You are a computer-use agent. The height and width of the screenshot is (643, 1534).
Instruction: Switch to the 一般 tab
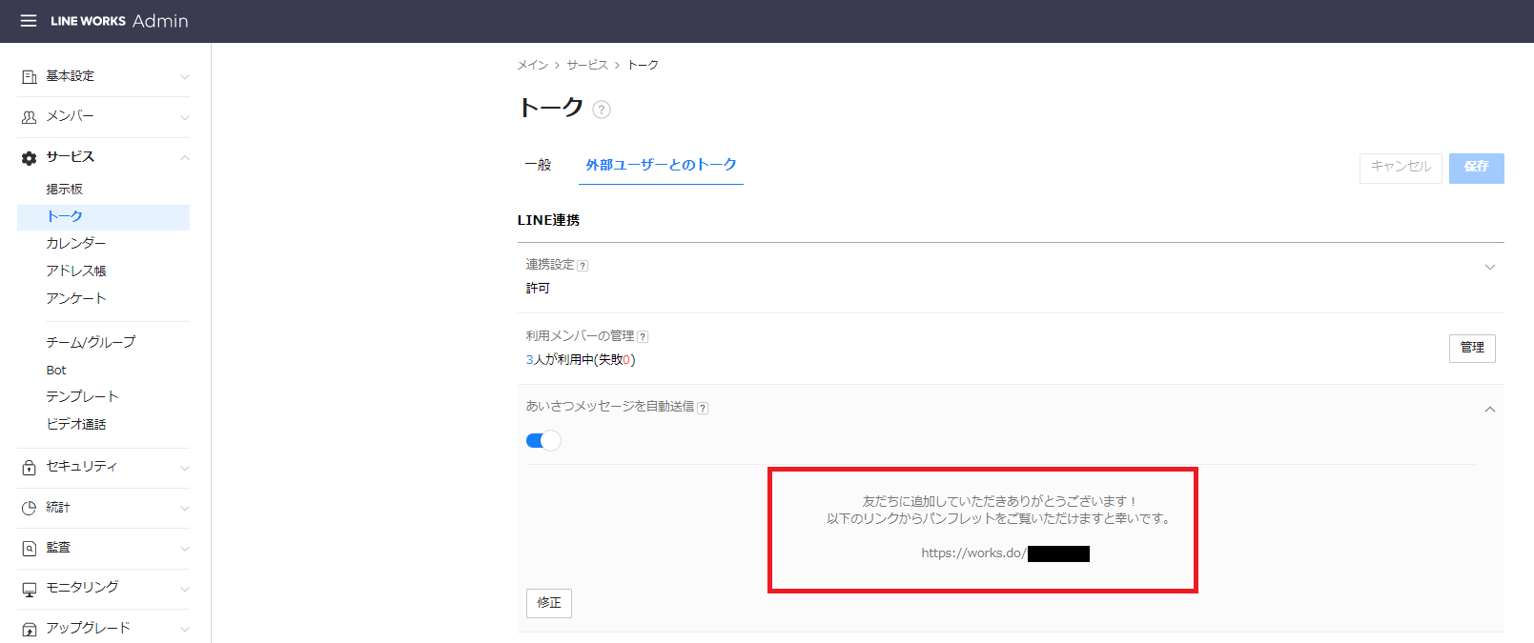(x=538, y=165)
